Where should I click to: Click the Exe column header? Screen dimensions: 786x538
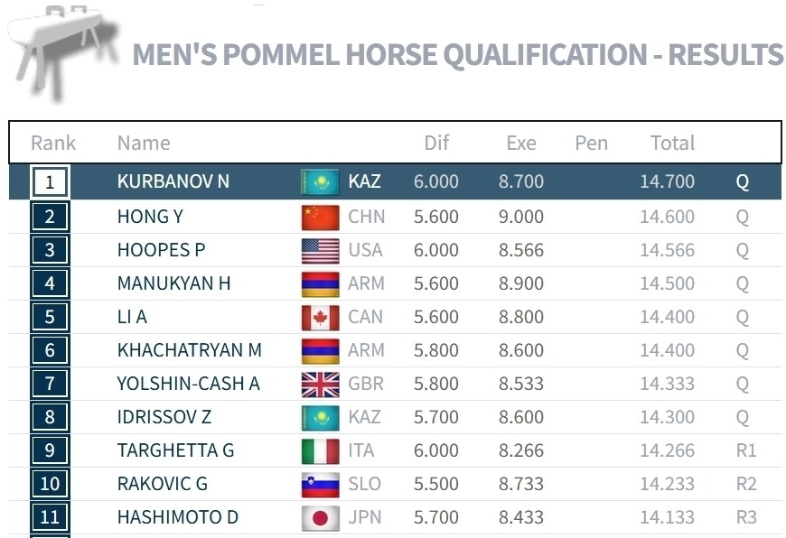click(521, 143)
